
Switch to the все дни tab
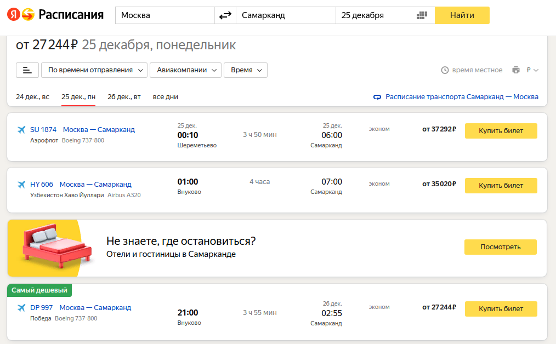[165, 97]
